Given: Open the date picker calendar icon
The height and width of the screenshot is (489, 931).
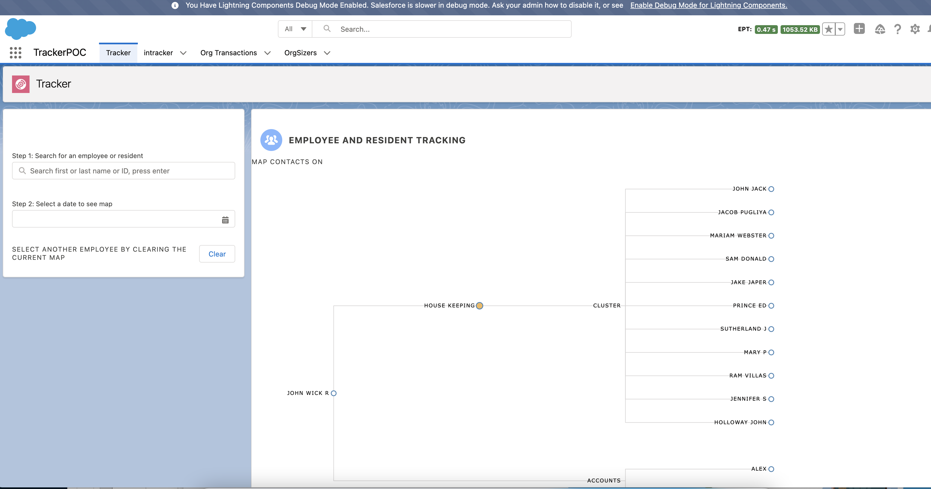Looking at the screenshot, I should [x=225, y=220].
